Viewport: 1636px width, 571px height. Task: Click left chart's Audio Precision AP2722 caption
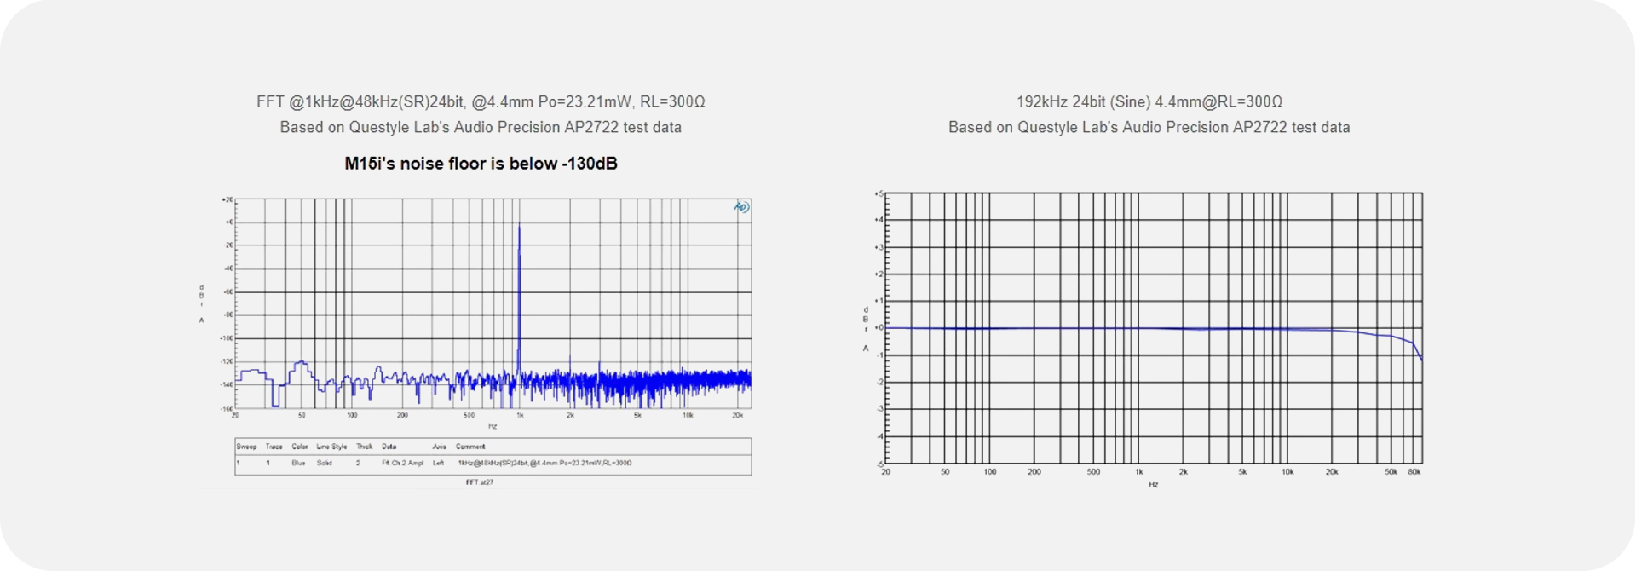pos(481,127)
